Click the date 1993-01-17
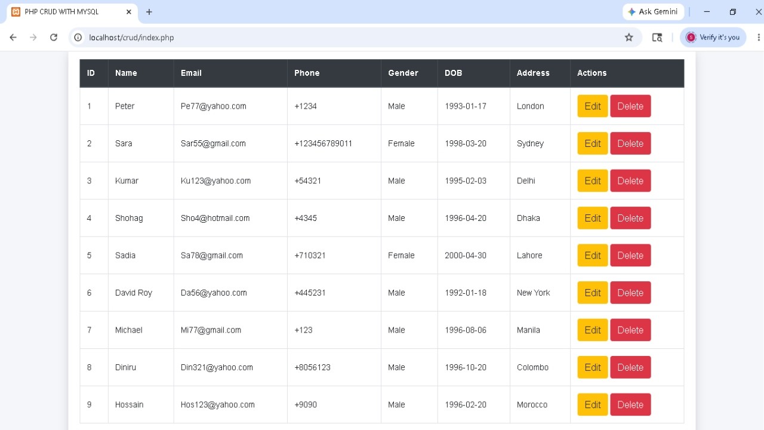The image size is (764, 430). [x=466, y=106]
